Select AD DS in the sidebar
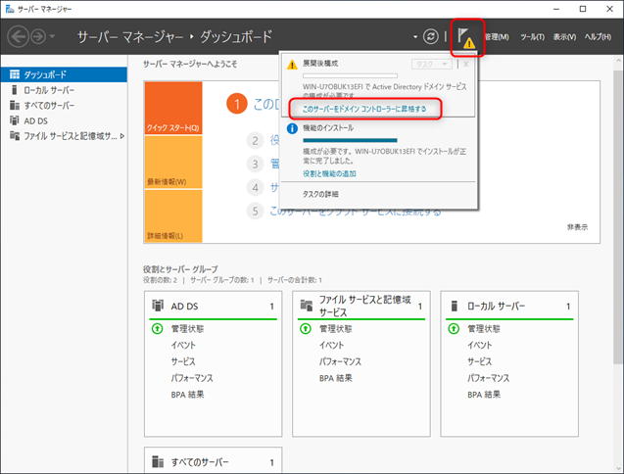 click(x=64, y=120)
